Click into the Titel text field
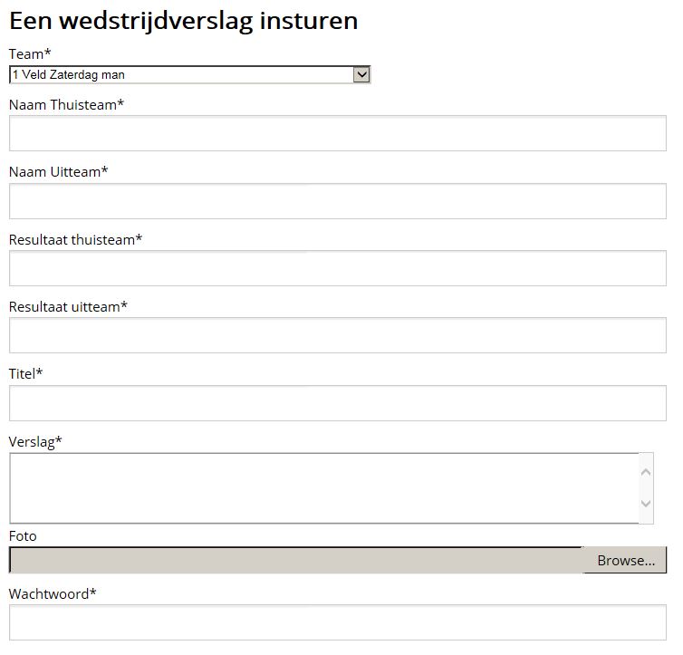Image resolution: width=683 pixels, height=655 pixels. tap(338, 403)
